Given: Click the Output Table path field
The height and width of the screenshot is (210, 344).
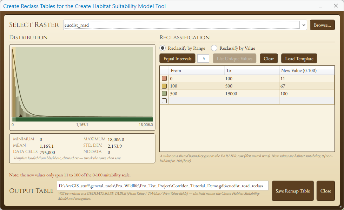Looking at the screenshot, I should click(x=163, y=186).
